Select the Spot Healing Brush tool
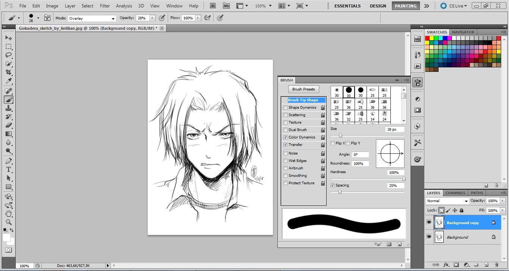509x271 pixels. (9, 91)
